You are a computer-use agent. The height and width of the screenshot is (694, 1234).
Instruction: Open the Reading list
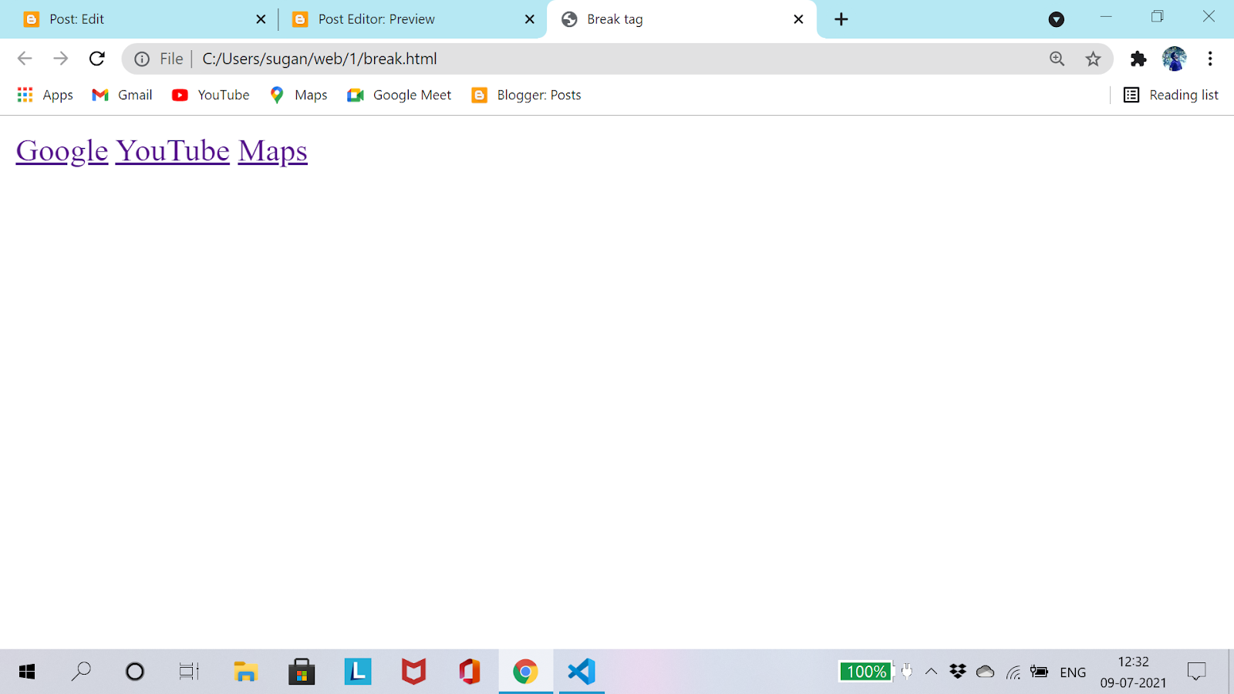1172,95
